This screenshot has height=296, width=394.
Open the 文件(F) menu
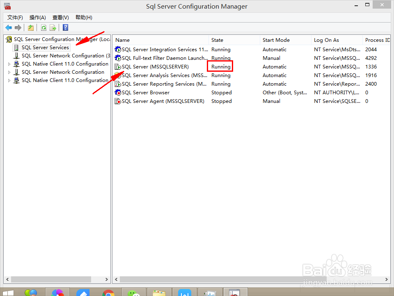click(15, 17)
